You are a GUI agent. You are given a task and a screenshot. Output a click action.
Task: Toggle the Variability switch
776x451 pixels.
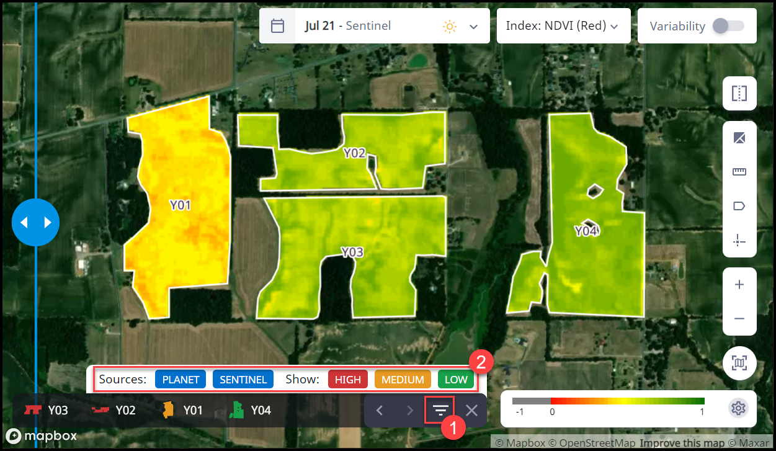[728, 26]
